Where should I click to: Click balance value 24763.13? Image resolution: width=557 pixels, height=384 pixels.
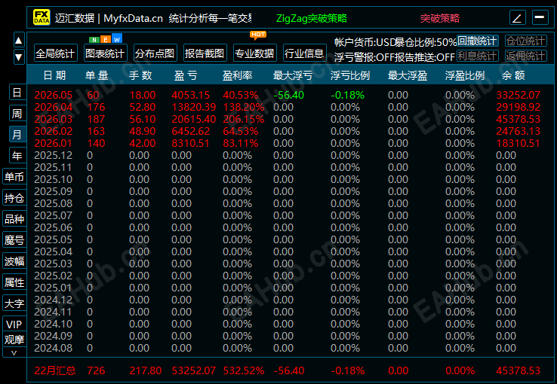tap(519, 131)
